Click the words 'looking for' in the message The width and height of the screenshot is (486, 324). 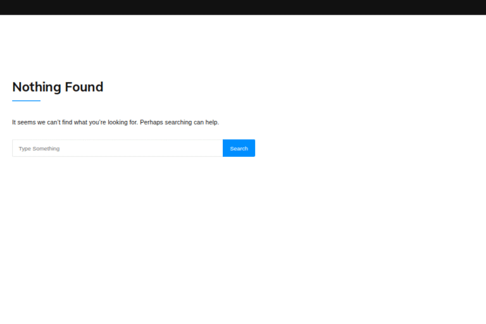coord(122,122)
